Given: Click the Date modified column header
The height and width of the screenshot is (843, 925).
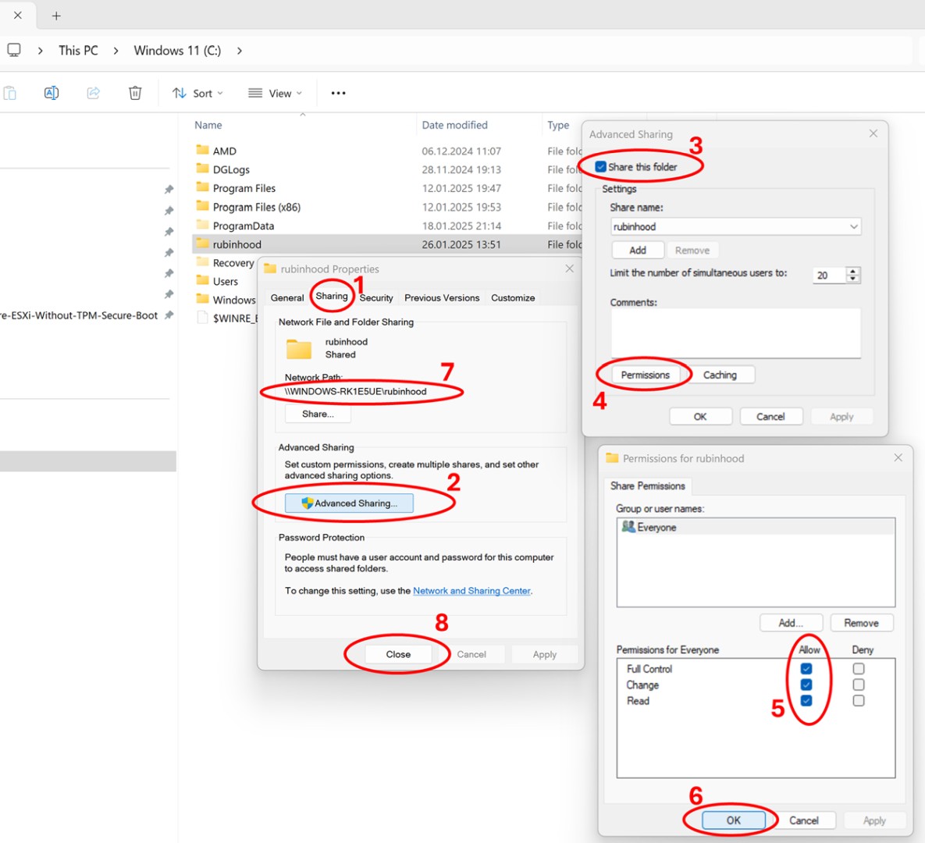Looking at the screenshot, I should coord(455,125).
